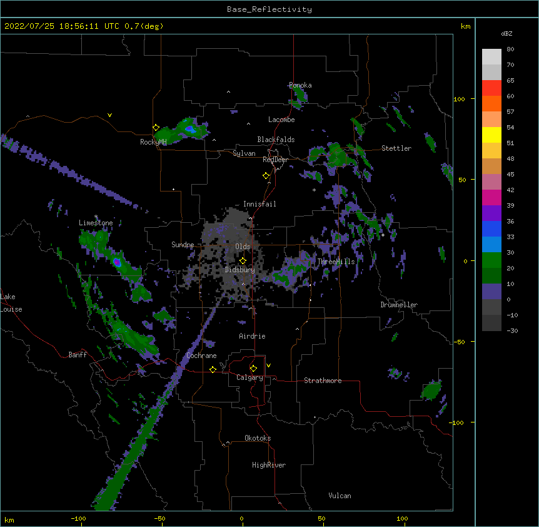Click the 0 tick on the horizontal km axis

(241, 518)
